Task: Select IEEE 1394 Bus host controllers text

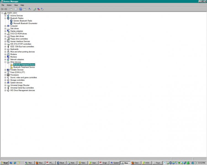Action: pyautogui.click(x=22, y=46)
